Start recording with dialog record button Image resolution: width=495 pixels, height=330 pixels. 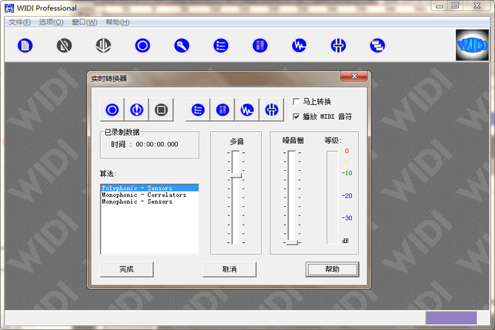112,110
